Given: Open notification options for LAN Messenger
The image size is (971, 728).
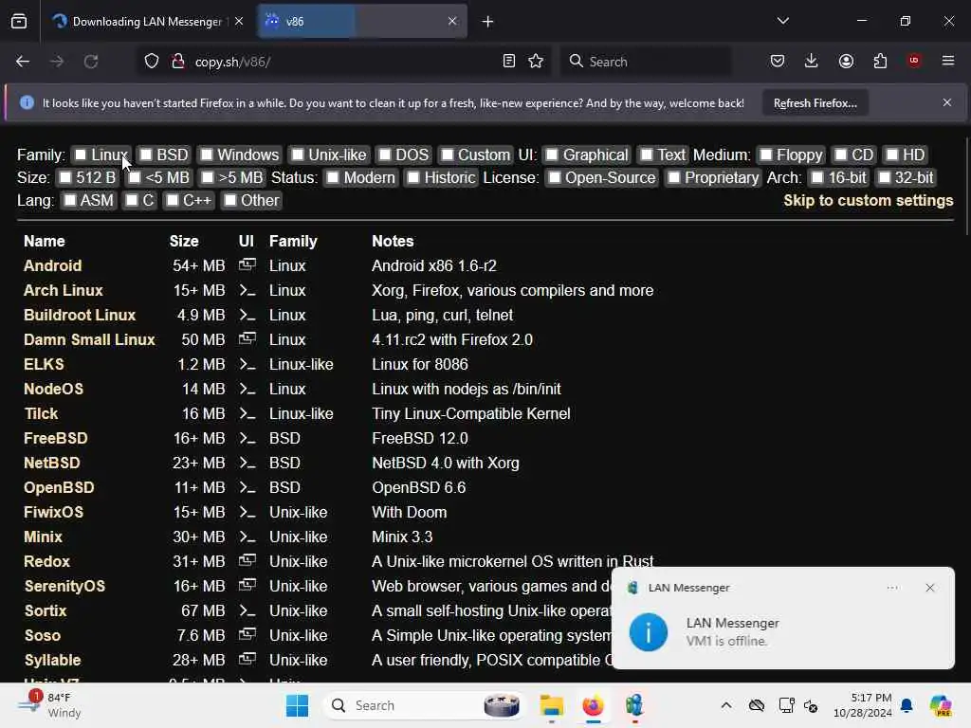Looking at the screenshot, I should (892, 588).
